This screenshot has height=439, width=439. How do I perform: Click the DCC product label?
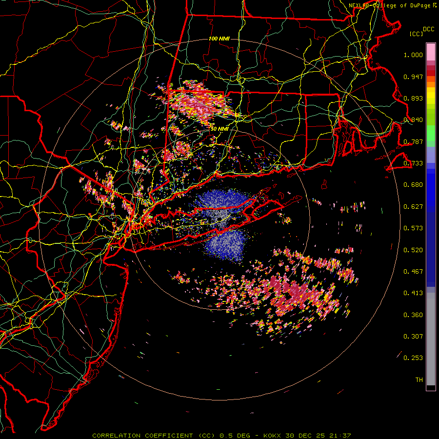(x=429, y=29)
